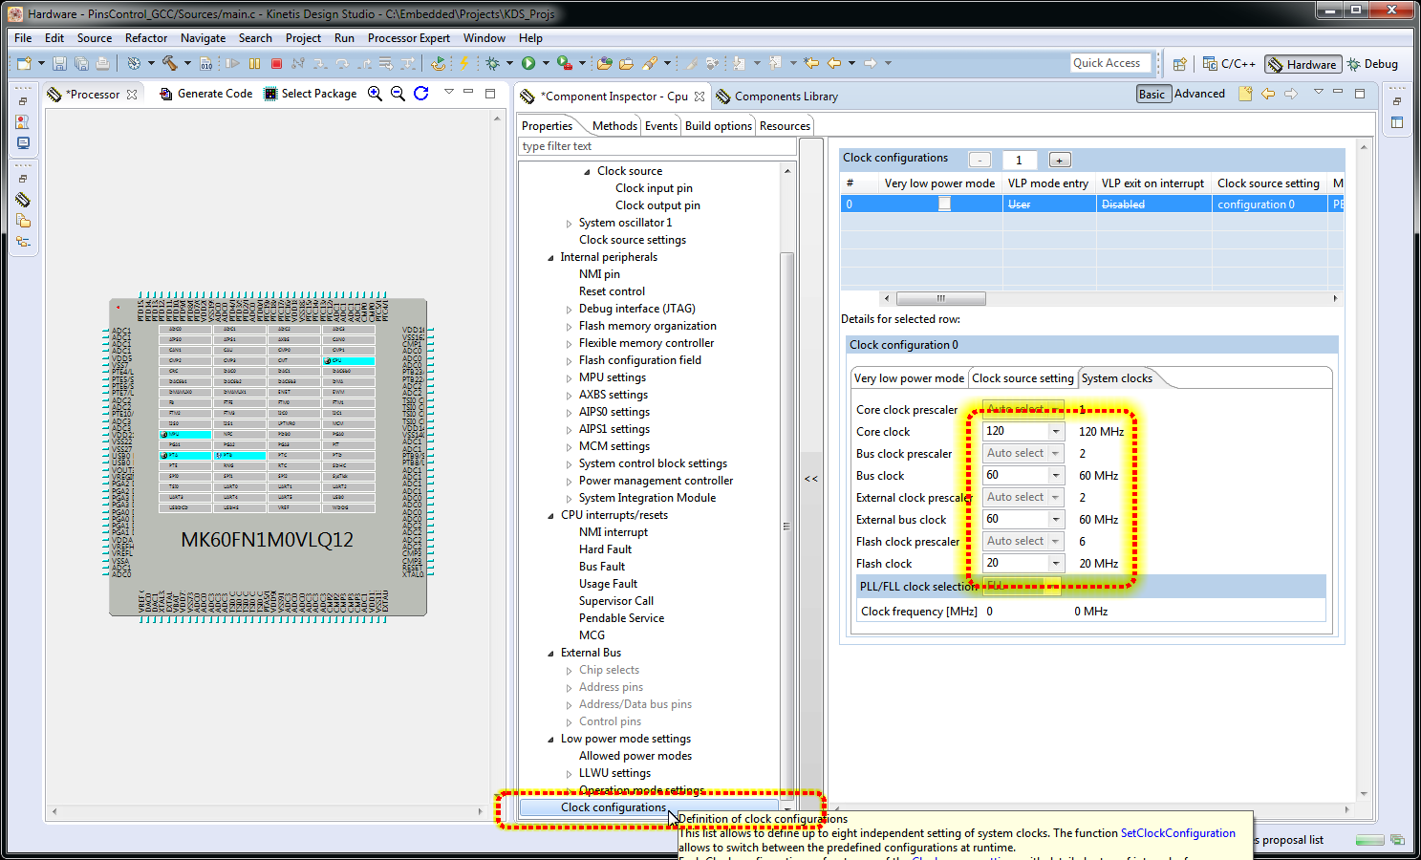Expand the LLWU settings node
Image resolution: width=1421 pixels, height=860 pixels.
click(x=570, y=774)
